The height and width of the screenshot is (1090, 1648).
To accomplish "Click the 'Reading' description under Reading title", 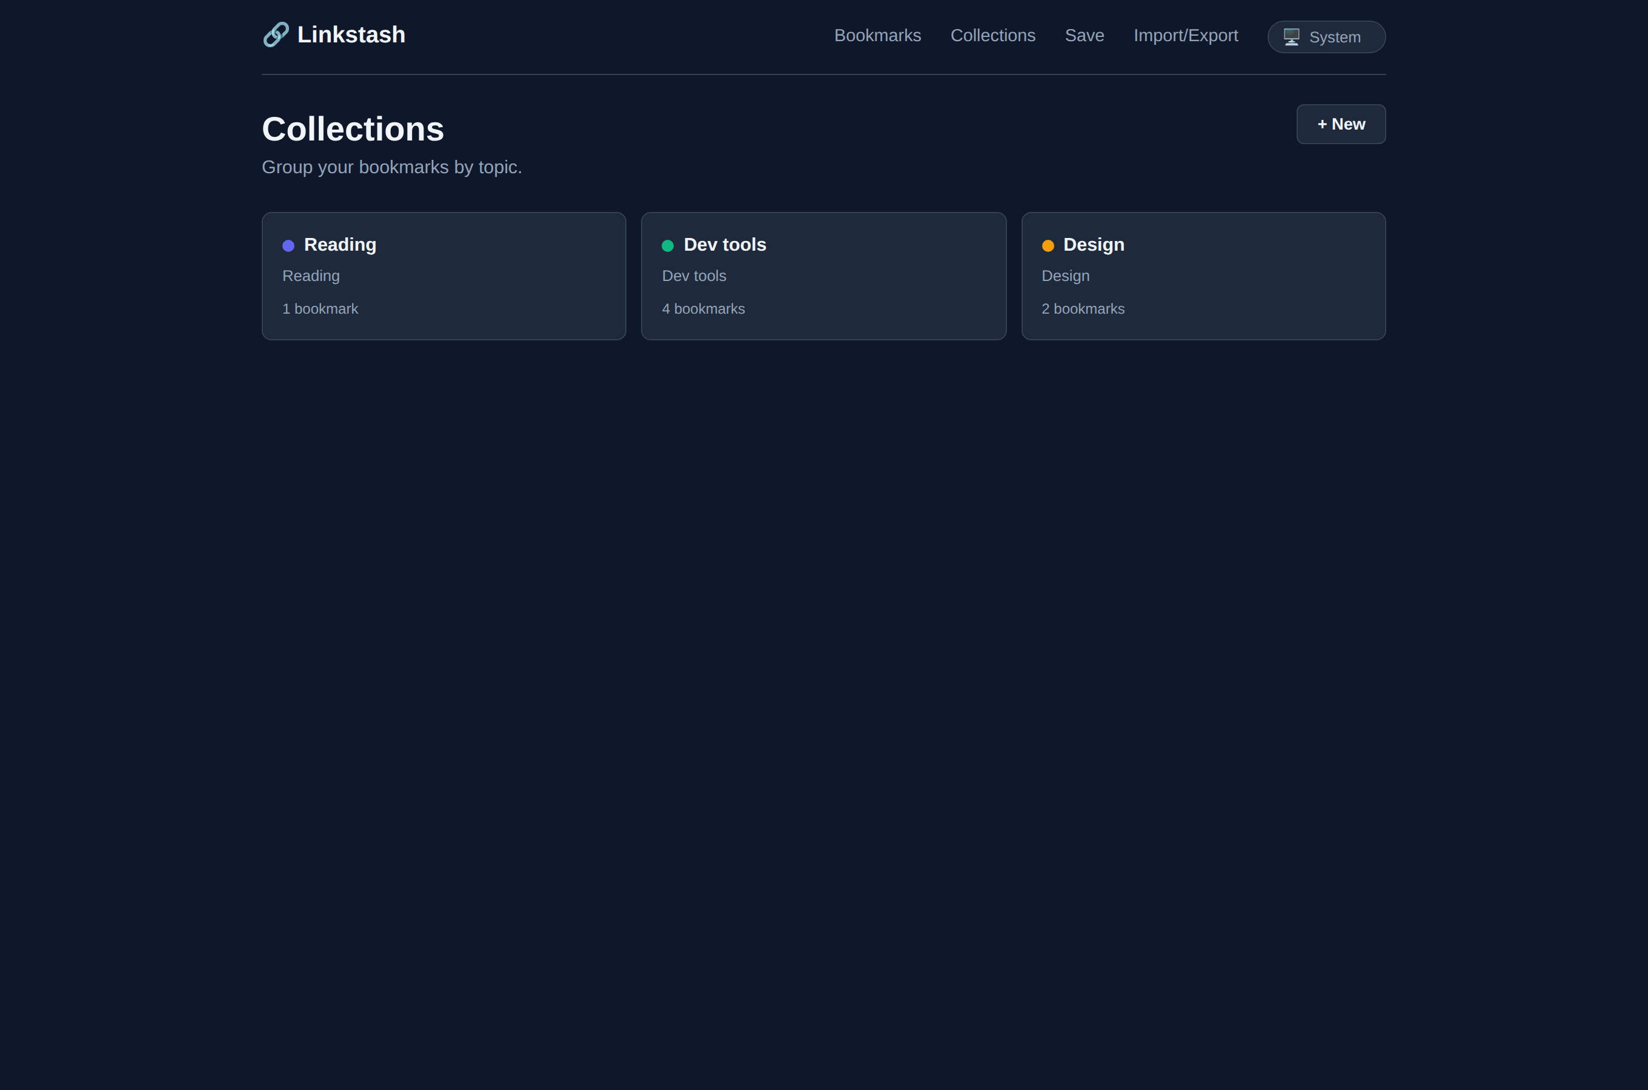I will [x=311, y=276].
